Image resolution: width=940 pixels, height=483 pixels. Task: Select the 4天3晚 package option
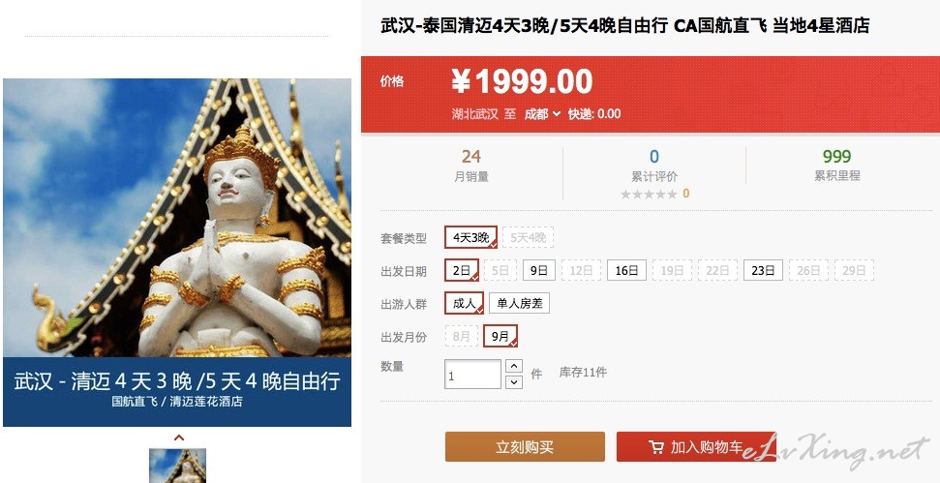click(471, 237)
